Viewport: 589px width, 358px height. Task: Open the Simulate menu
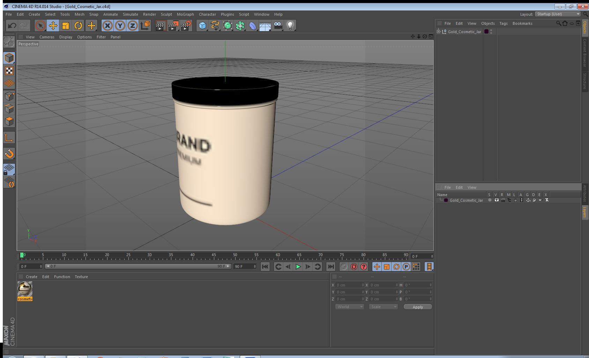(131, 14)
